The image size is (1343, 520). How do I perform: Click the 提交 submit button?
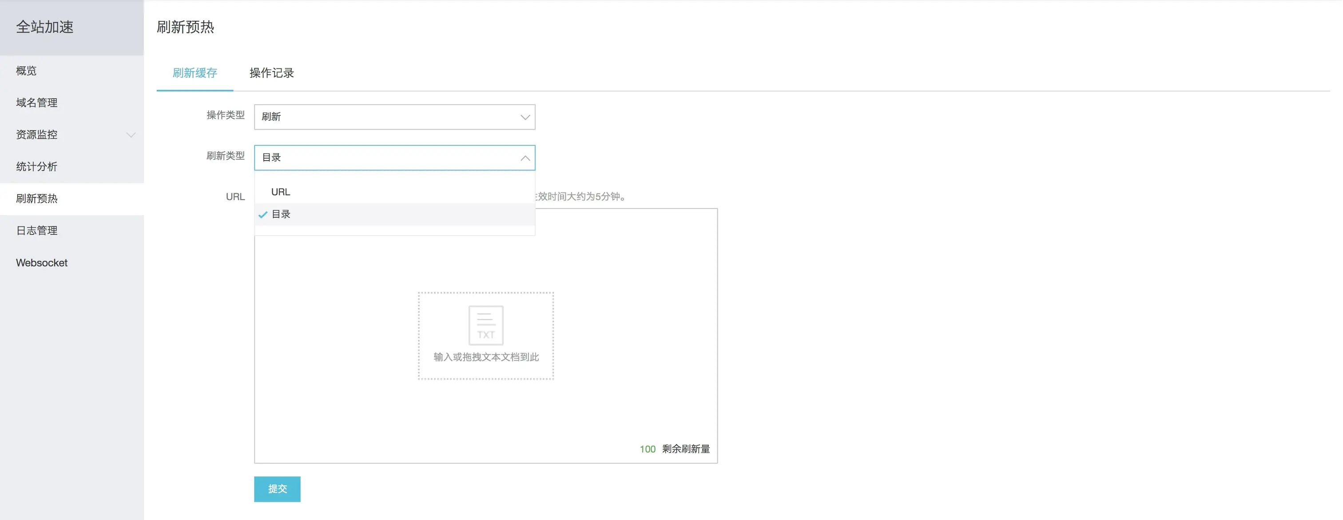click(x=277, y=489)
